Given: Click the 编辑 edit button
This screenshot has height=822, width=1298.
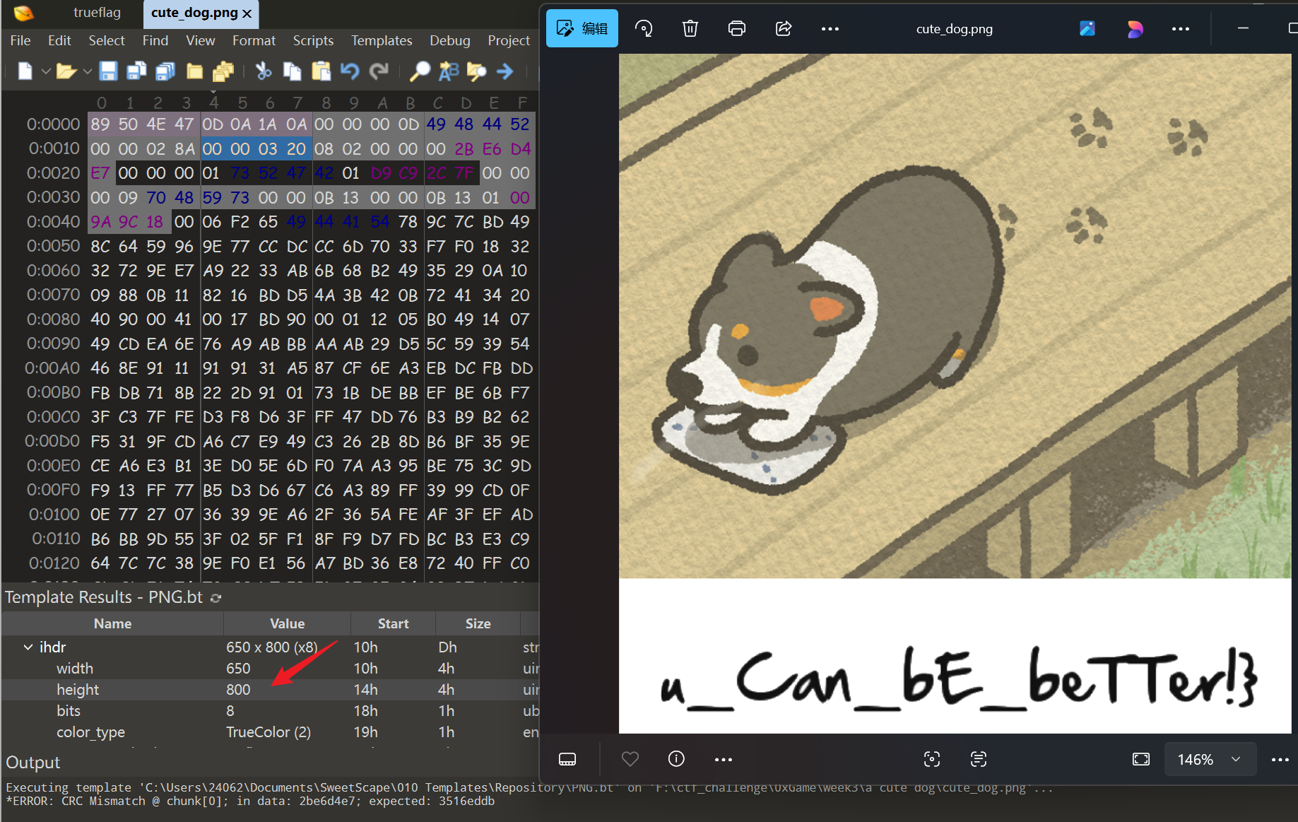Looking at the screenshot, I should (582, 29).
